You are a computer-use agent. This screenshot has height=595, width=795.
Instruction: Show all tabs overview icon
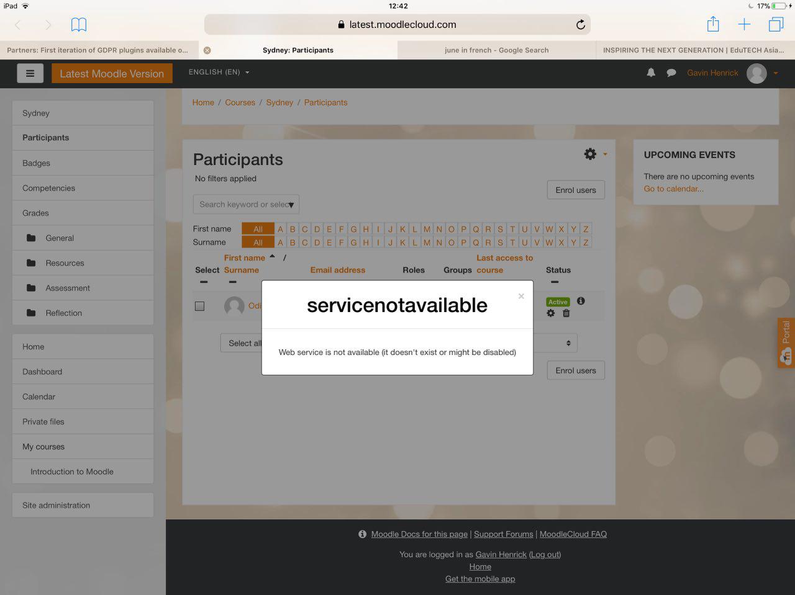tap(776, 25)
